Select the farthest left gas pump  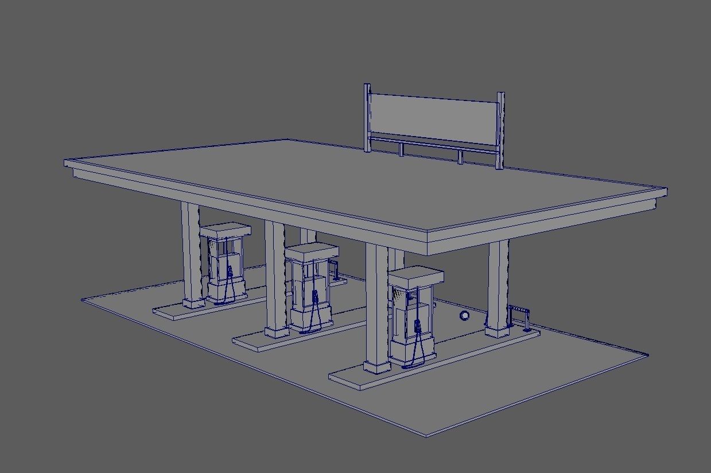[224, 262]
